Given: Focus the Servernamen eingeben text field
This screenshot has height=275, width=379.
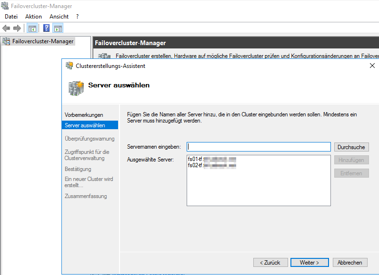Looking at the screenshot, I should click(x=259, y=147).
